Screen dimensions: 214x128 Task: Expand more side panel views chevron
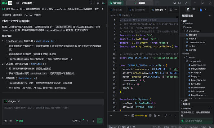205,9
